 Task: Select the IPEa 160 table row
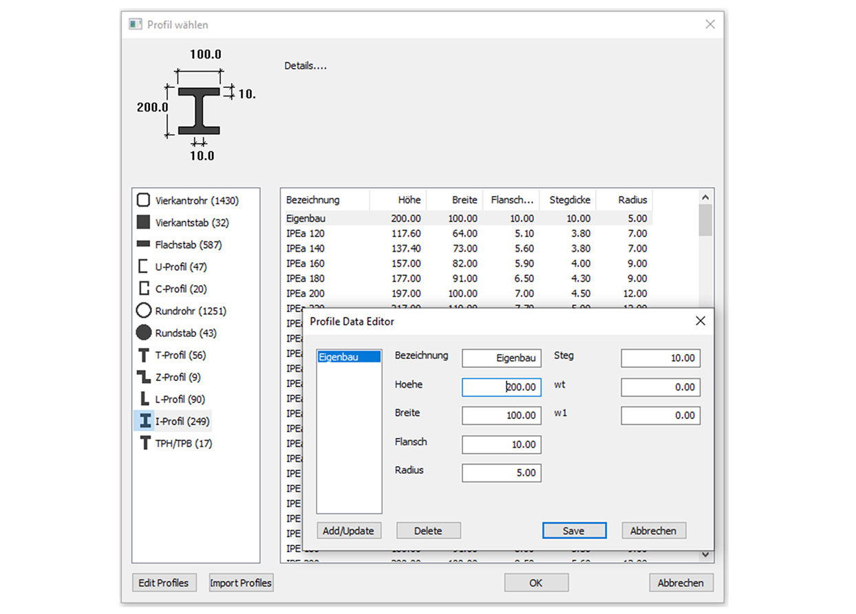pos(467,263)
